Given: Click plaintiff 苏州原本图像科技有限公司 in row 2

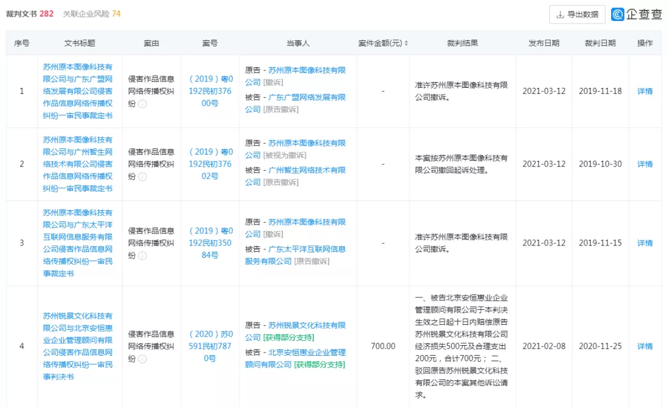Looking at the screenshot, I should click(x=295, y=149).
